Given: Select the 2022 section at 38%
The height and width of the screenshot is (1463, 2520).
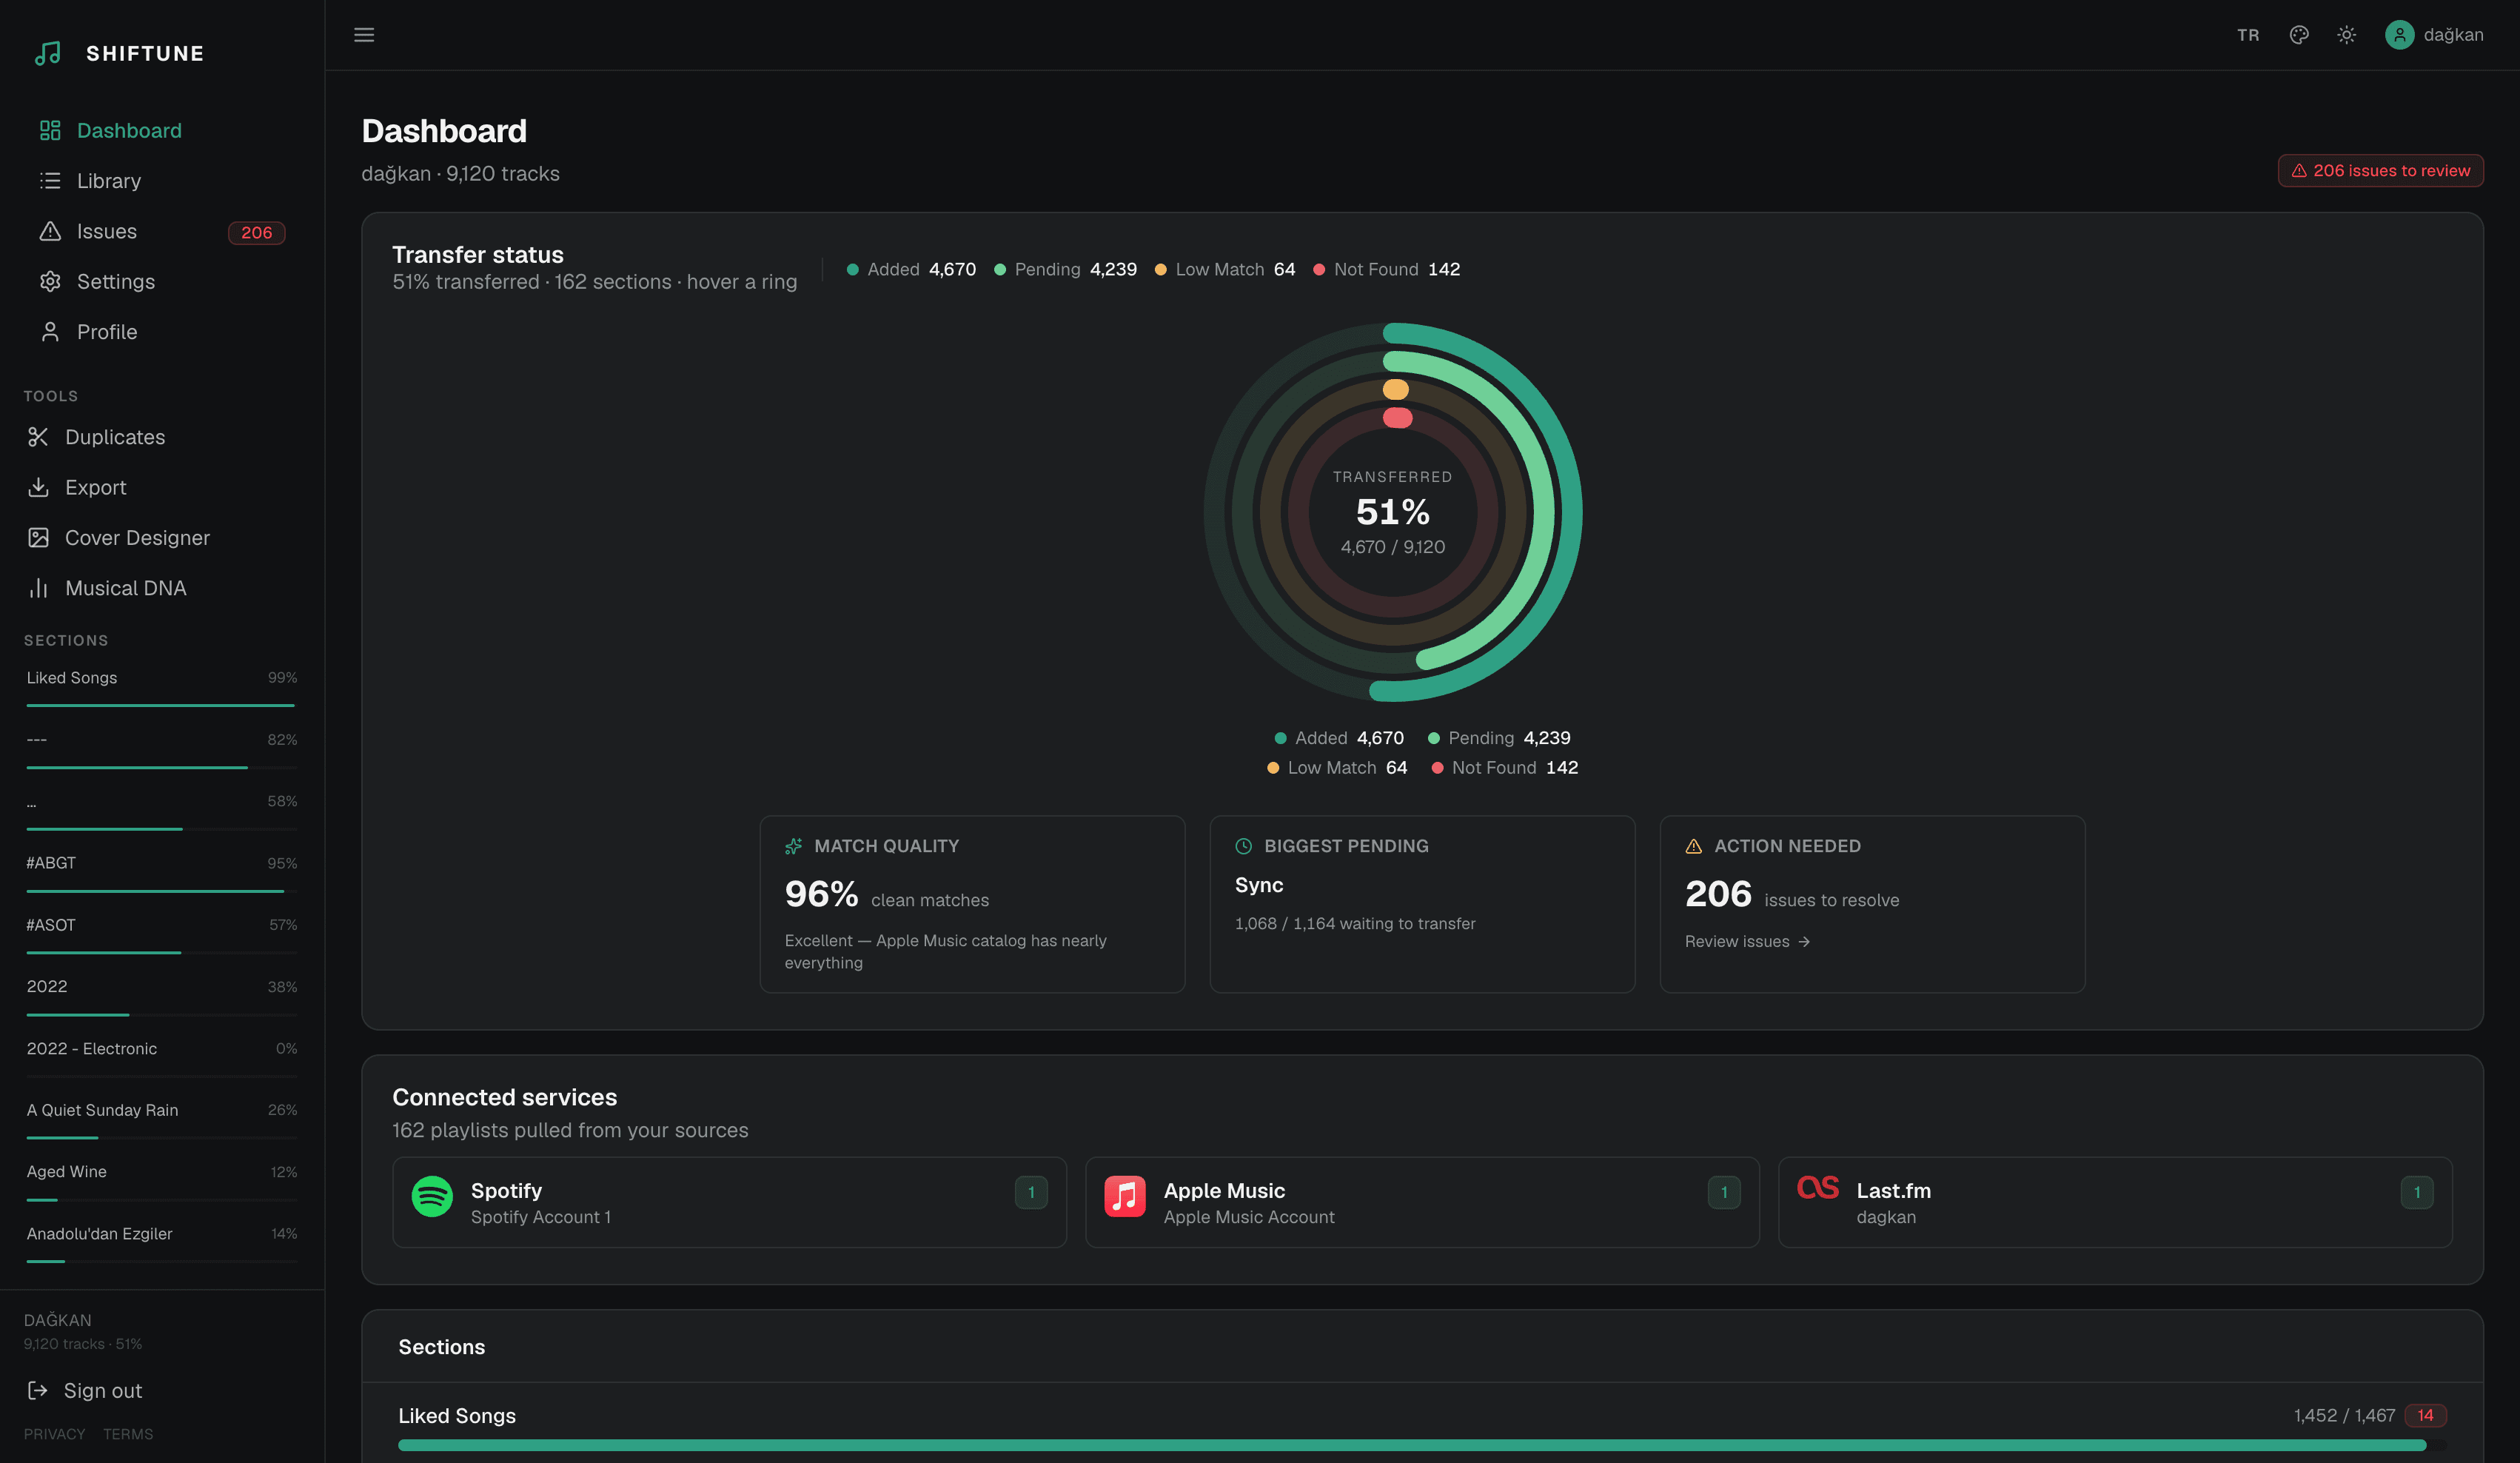Looking at the screenshot, I should [162, 997].
